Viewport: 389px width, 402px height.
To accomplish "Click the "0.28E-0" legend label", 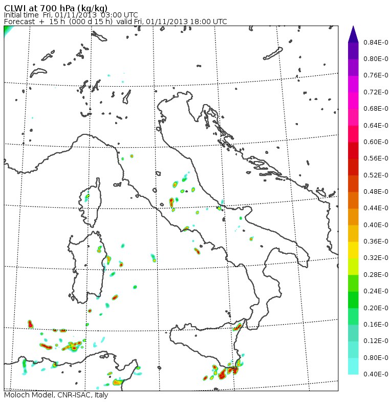I will tap(376, 275).
